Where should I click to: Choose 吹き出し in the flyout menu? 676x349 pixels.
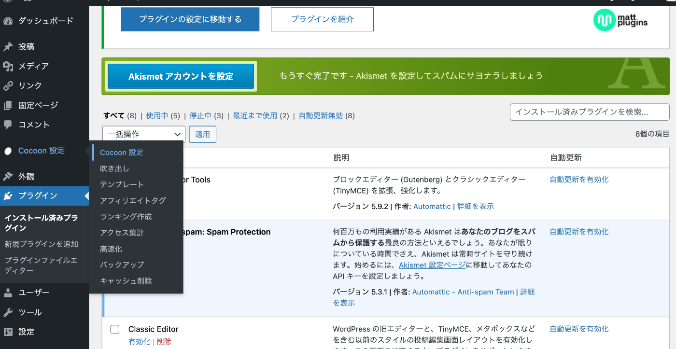pyautogui.click(x=114, y=168)
